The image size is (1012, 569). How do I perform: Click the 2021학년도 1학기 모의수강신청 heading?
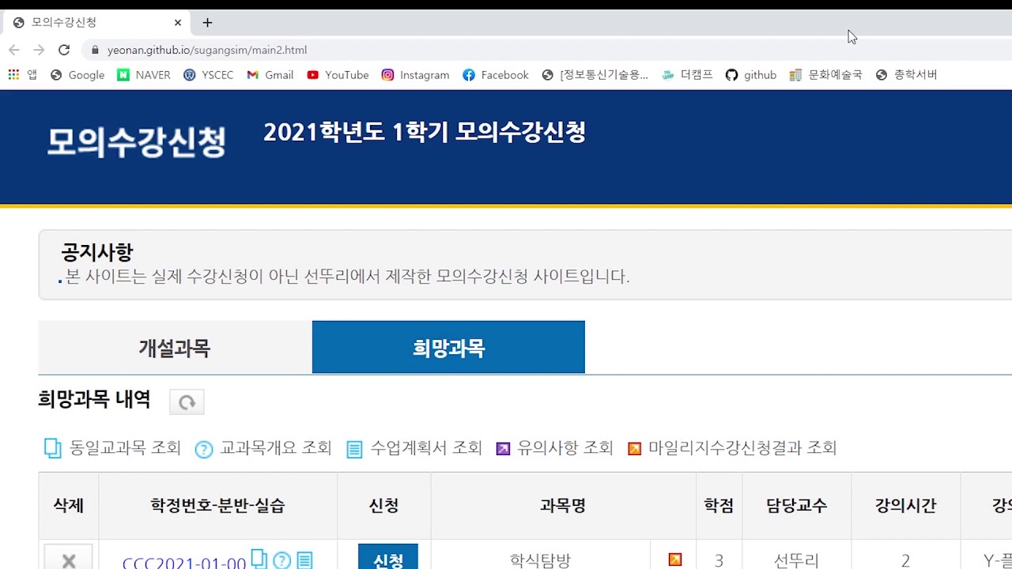tap(425, 132)
